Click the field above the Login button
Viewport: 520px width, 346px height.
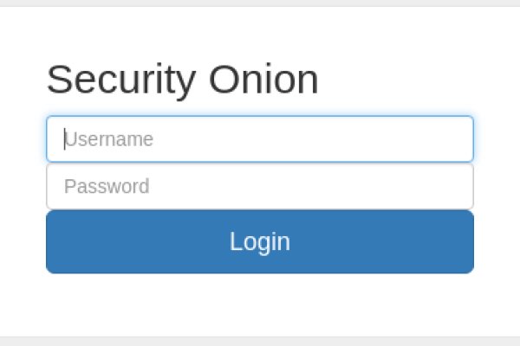click(x=260, y=186)
